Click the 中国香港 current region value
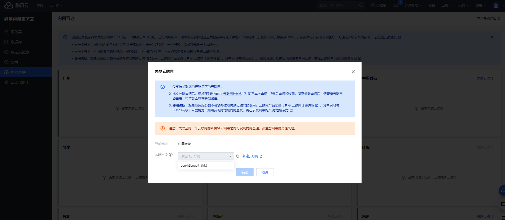Viewport: 505px width, 220px height. [x=185, y=144]
